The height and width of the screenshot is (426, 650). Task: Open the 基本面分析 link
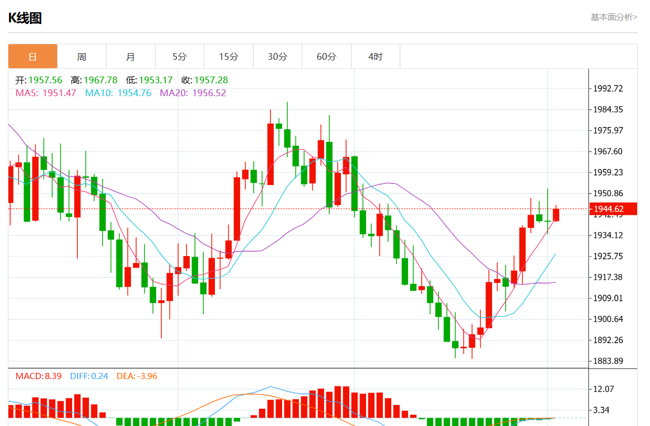tap(614, 17)
